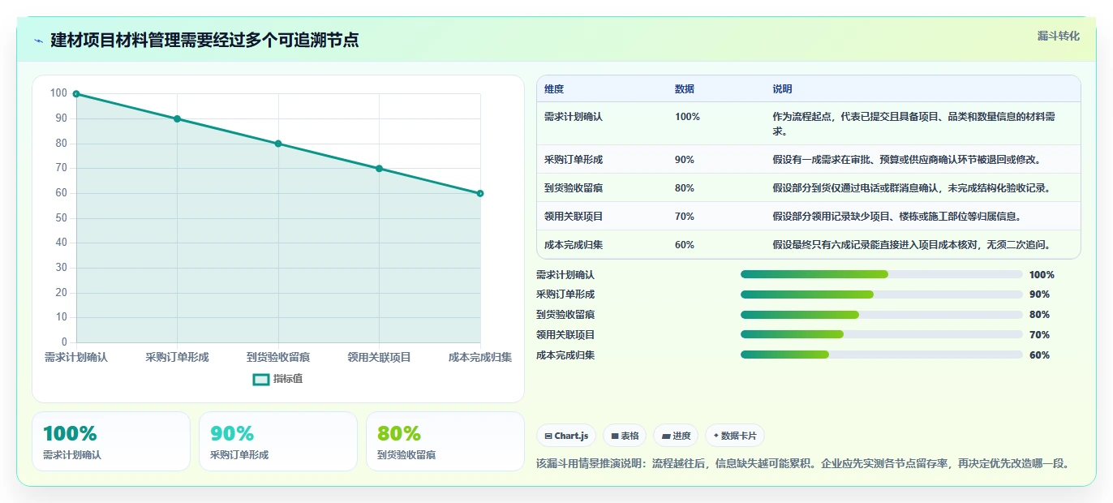
Task: Select the 数据卡片 tag chip
Action: coord(735,436)
